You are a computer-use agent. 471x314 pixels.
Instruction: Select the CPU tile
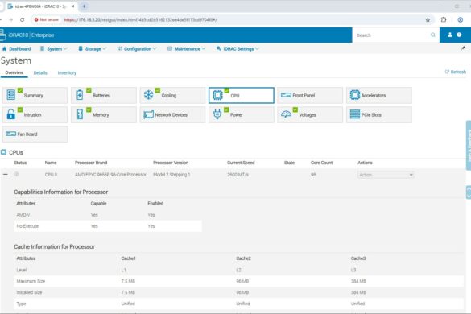click(x=242, y=95)
